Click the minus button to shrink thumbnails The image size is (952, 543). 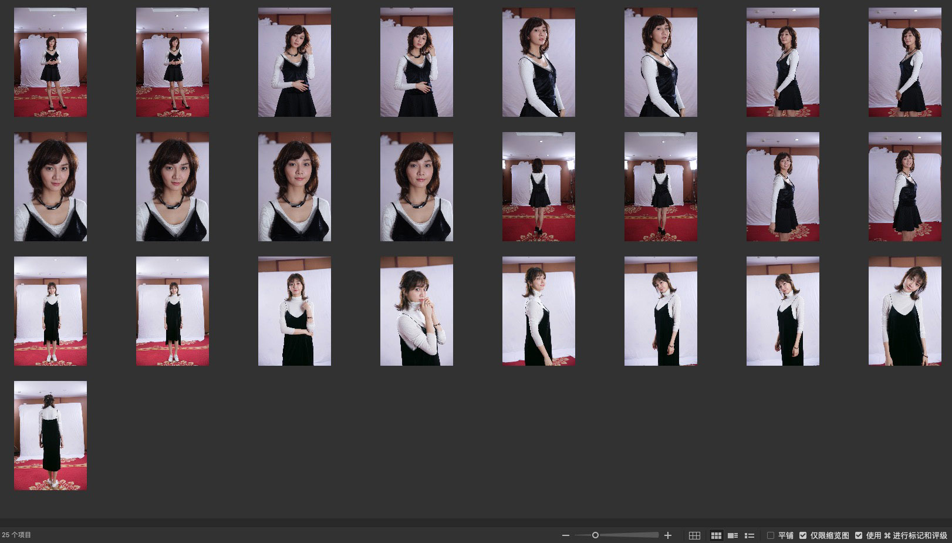point(565,535)
